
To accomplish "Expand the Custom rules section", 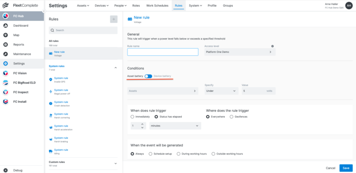I will (115, 163).
